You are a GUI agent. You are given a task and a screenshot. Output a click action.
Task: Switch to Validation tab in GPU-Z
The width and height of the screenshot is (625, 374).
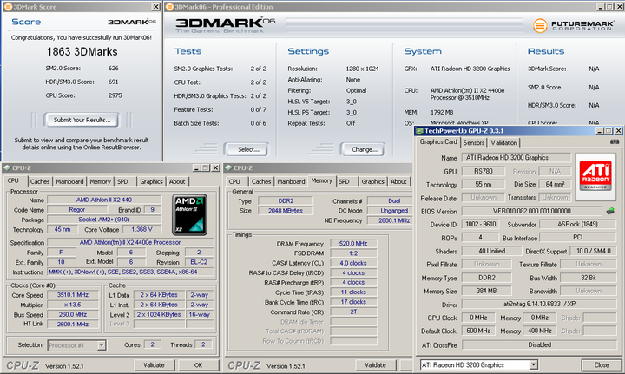pos(503,142)
